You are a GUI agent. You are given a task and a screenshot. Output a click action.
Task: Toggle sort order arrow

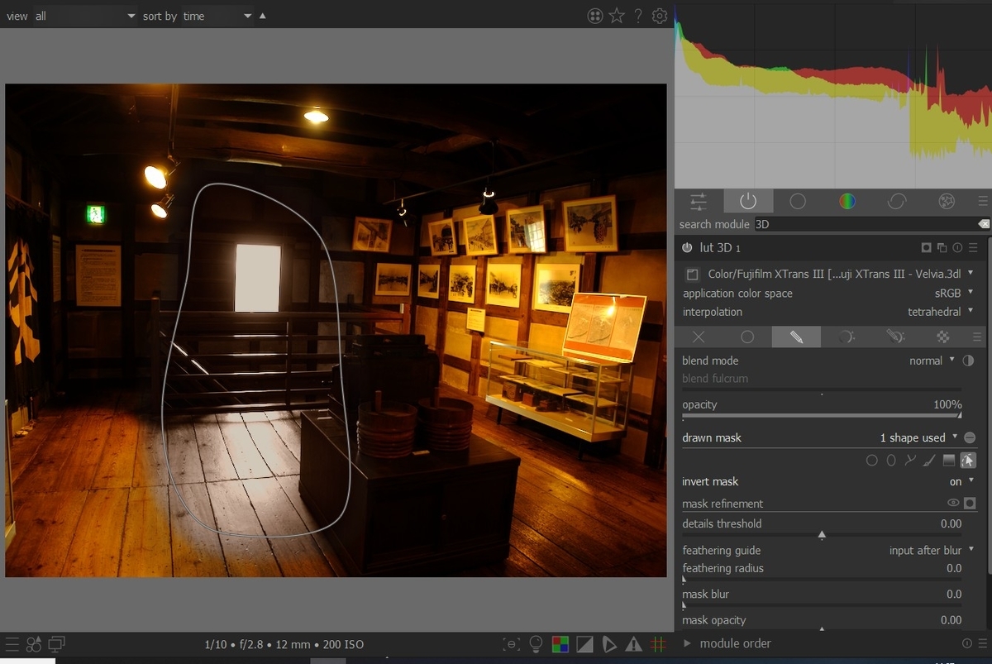pyautogui.click(x=263, y=16)
